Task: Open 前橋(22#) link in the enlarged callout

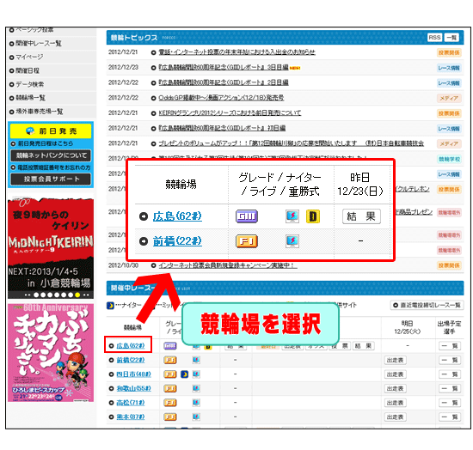Action: click(x=177, y=241)
